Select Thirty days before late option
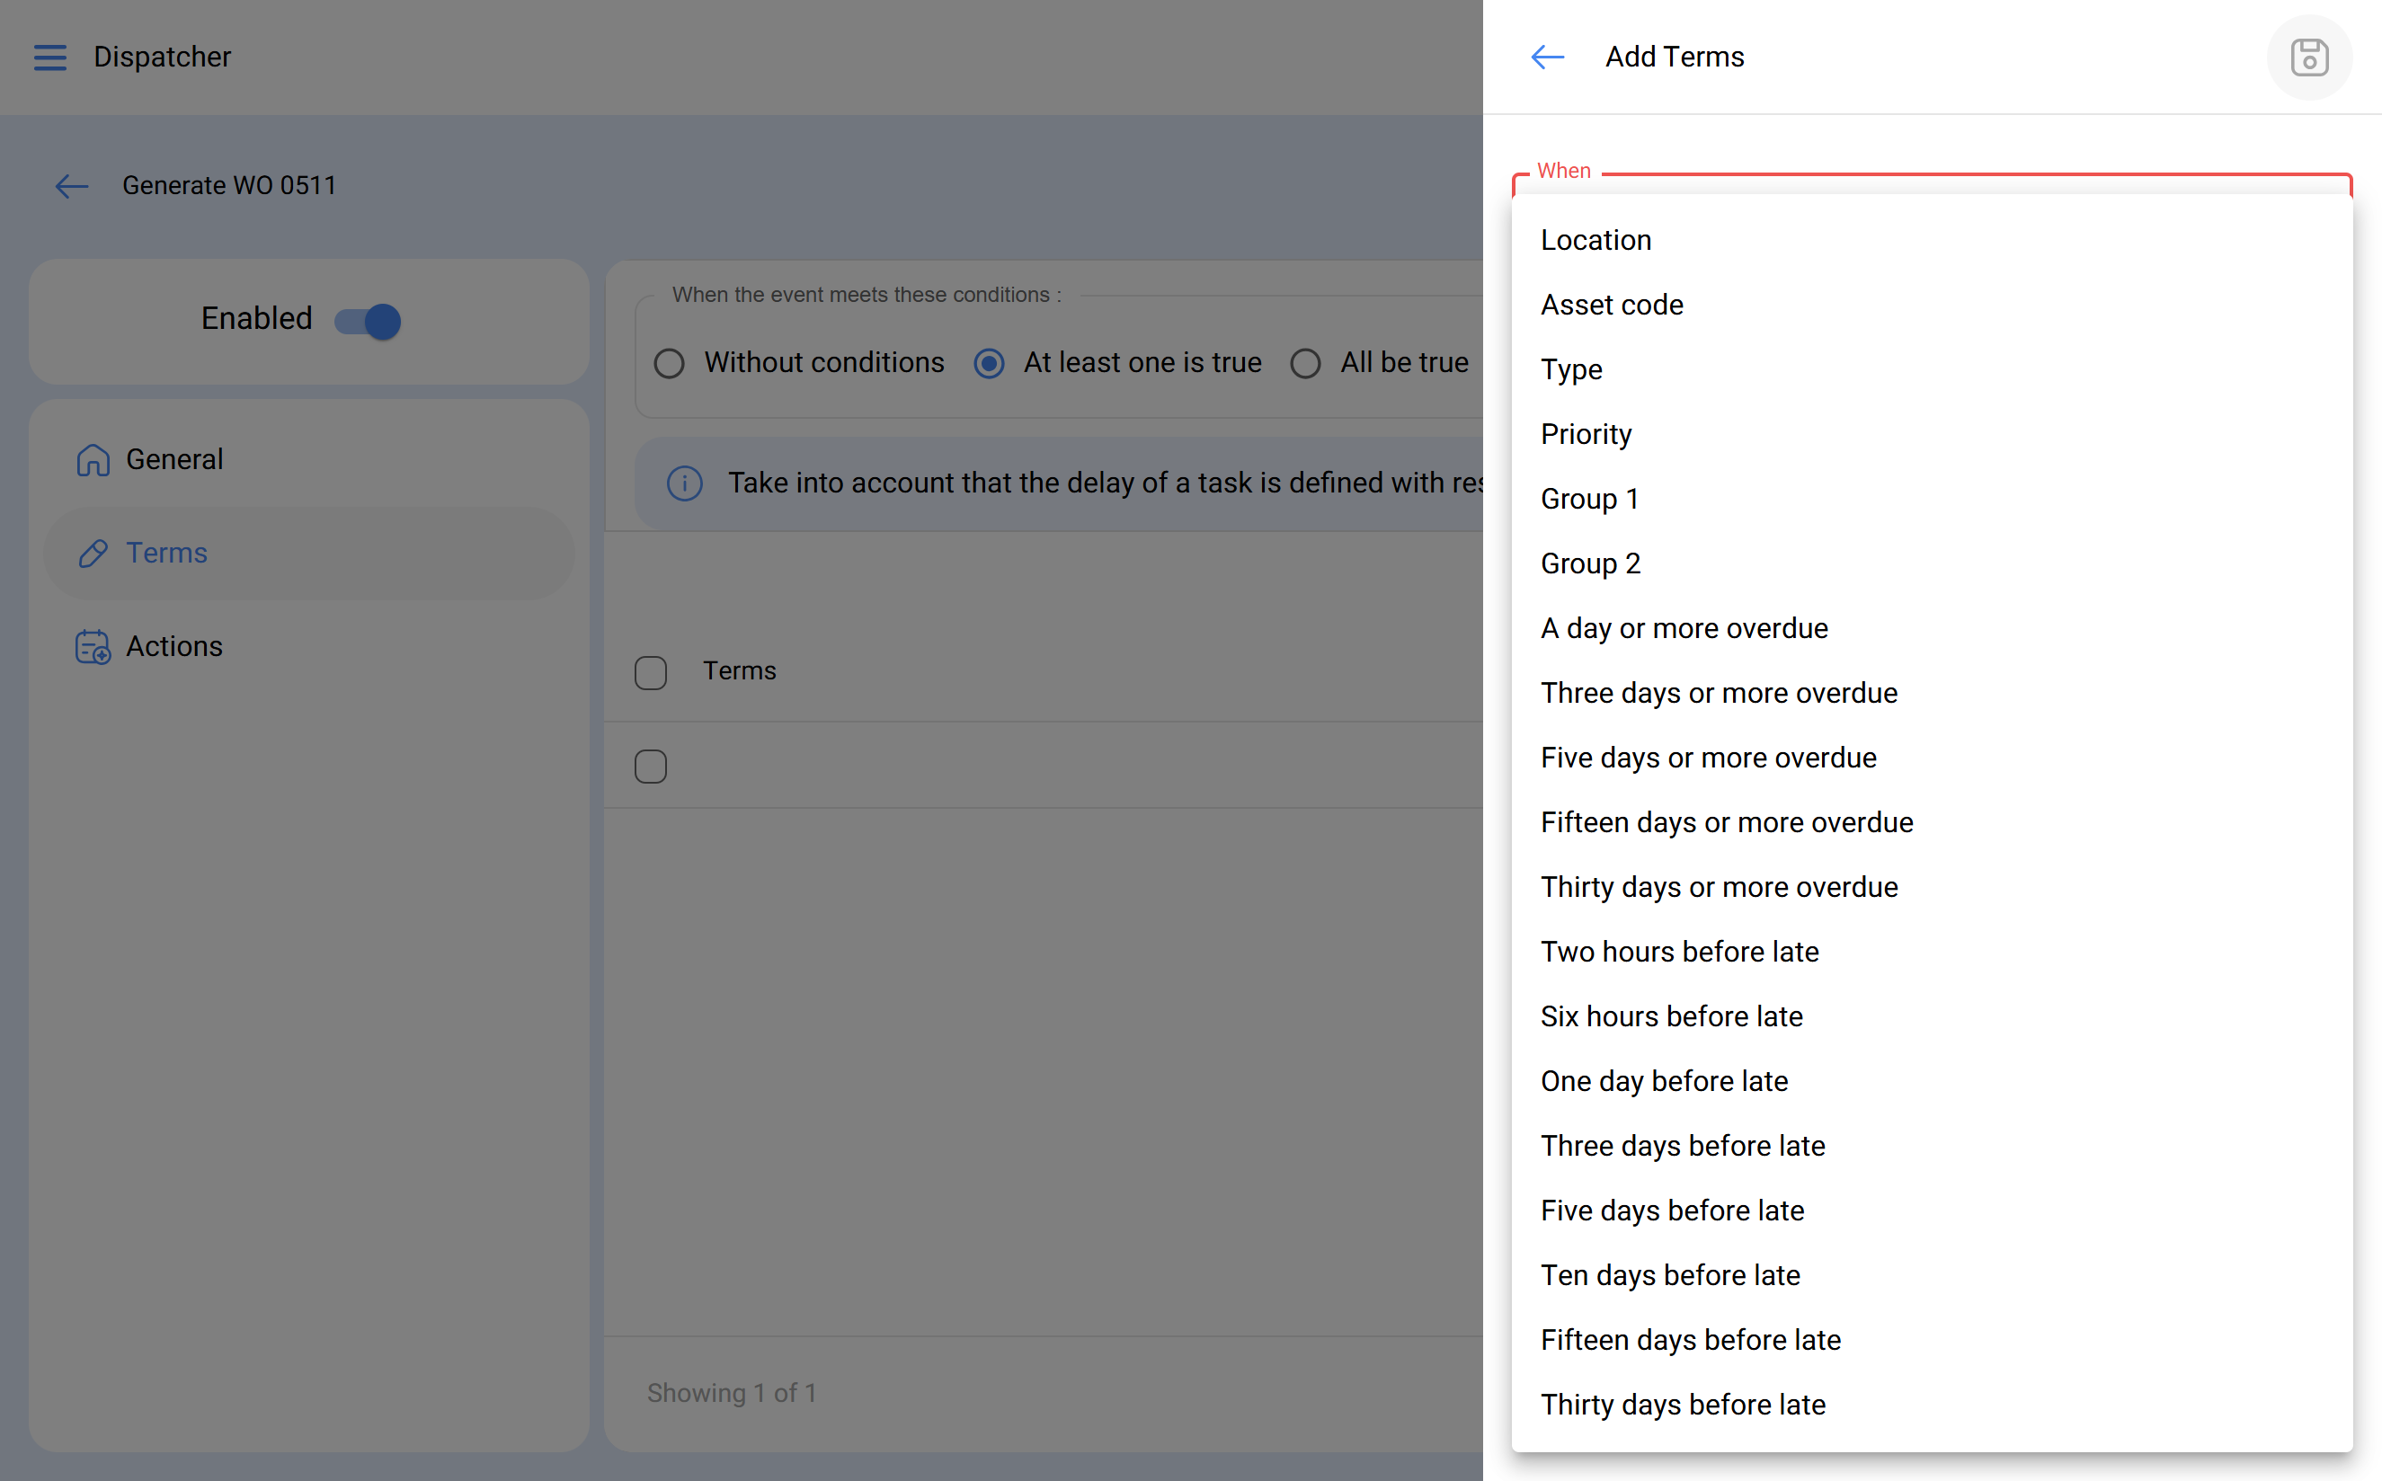 pos(1682,1404)
